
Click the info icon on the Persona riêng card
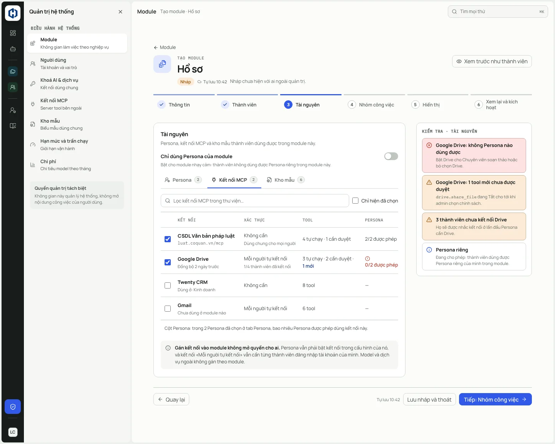pyautogui.click(x=429, y=250)
